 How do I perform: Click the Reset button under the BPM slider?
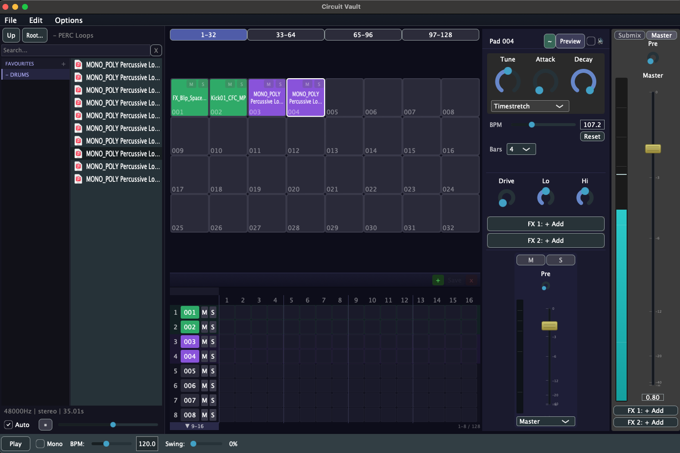pyautogui.click(x=592, y=136)
